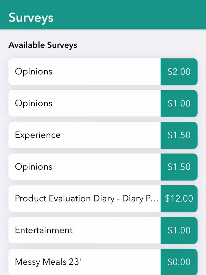Tap the $1.00 badge beside Entertainment
The height and width of the screenshot is (275, 206).
(x=179, y=230)
